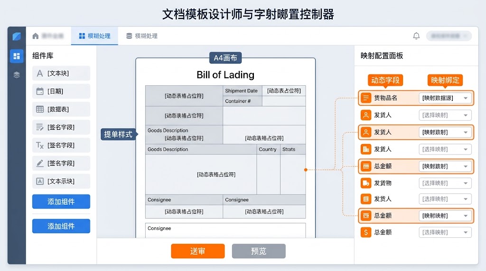
Task: Click the blue app logo icon
Action: pos(17,36)
